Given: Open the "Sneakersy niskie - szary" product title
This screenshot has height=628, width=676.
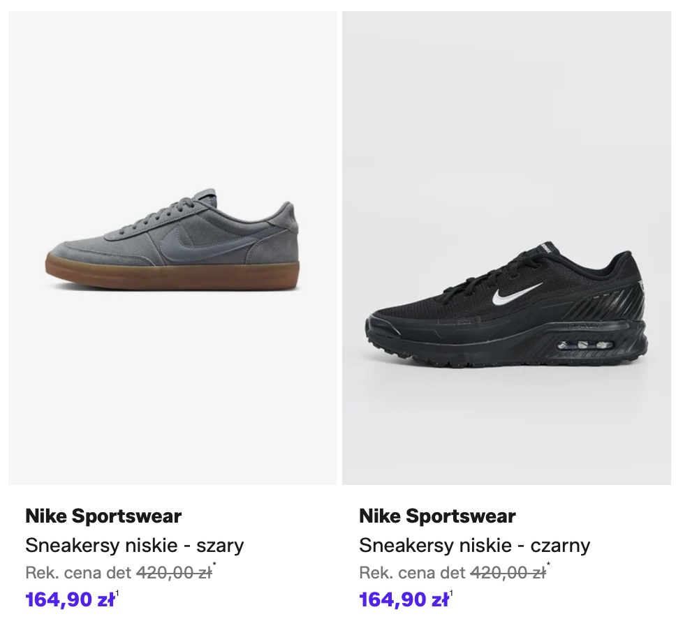Looking at the screenshot, I should (x=135, y=545).
